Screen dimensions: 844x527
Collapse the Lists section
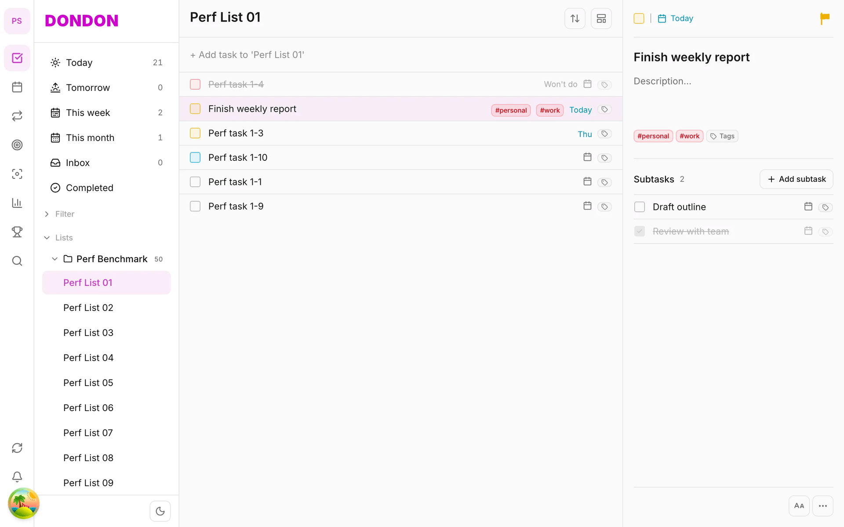point(47,238)
